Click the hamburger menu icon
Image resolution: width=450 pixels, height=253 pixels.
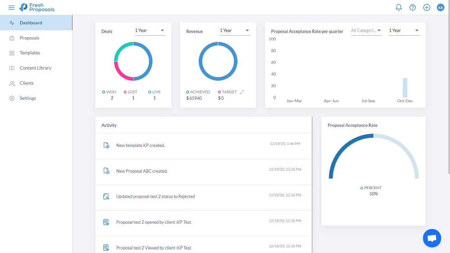12,8
